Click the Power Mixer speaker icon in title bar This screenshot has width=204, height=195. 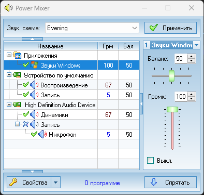[8, 8]
